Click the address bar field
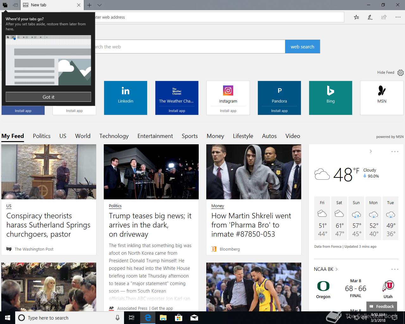Image resolution: width=405 pixels, height=324 pixels. point(219,17)
